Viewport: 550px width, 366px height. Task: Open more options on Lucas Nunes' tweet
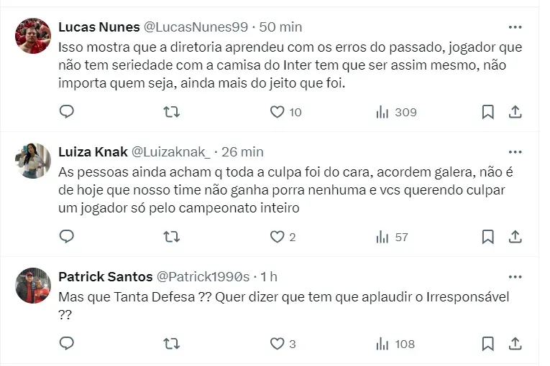click(515, 27)
